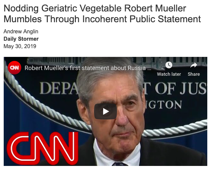
Task: Click the date May 30, 2019
Action: [x=20, y=46]
